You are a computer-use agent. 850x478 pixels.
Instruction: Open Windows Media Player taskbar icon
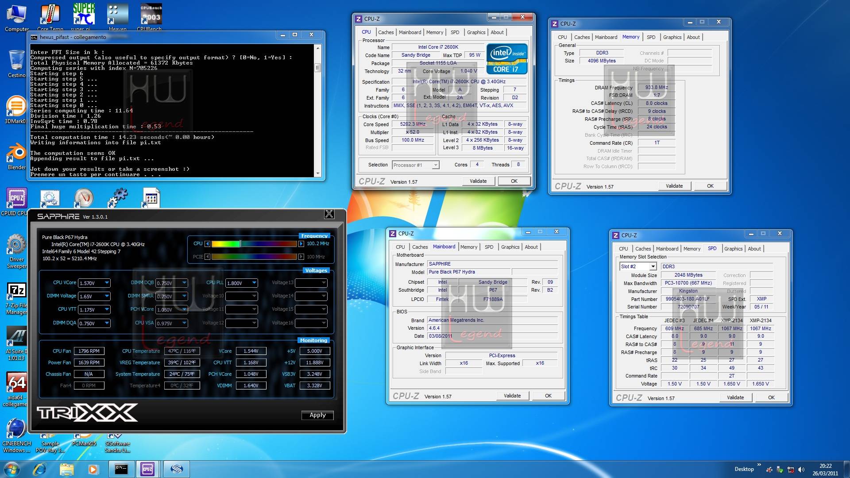(x=93, y=469)
